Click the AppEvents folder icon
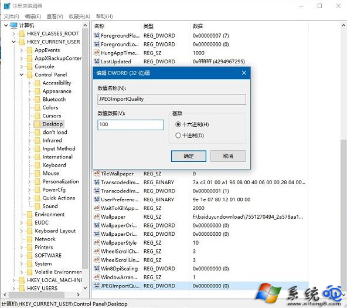Screen dimensions: 347x308 pos(30,50)
